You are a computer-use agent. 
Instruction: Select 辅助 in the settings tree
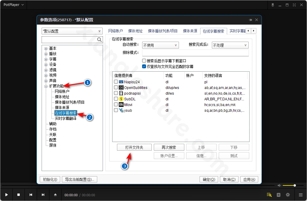coord(53,124)
